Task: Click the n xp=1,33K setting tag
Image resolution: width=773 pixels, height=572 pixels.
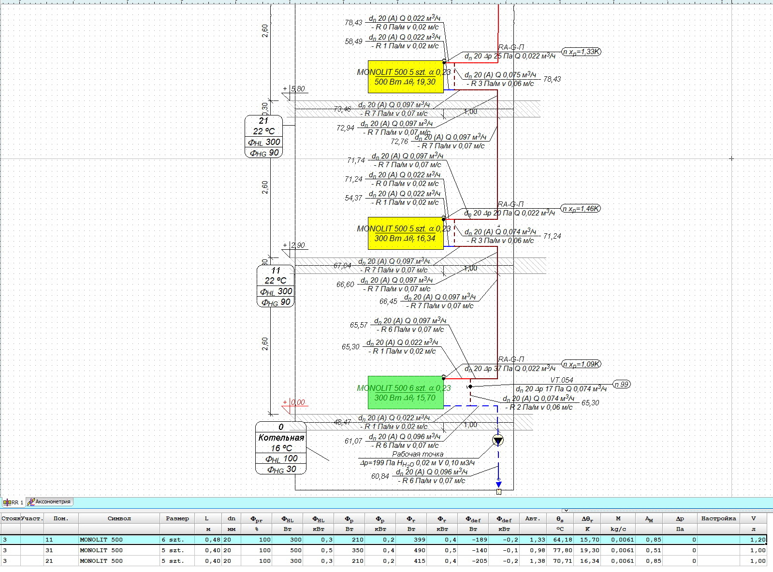Action: (x=581, y=52)
